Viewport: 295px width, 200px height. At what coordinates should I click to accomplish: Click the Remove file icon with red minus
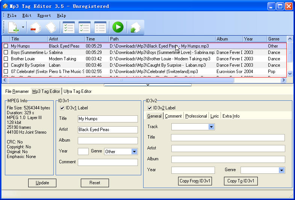[x=36, y=27]
